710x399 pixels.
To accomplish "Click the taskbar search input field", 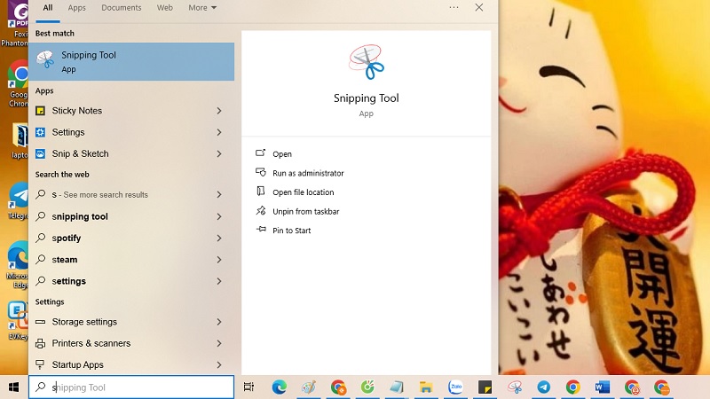I will pos(131,387).
